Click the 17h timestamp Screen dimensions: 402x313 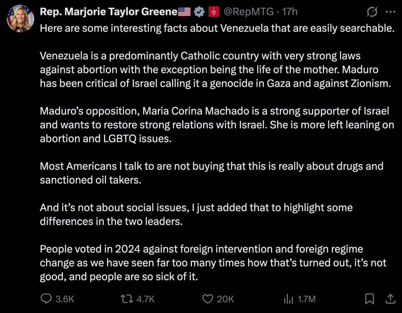(x=290, y=12)
